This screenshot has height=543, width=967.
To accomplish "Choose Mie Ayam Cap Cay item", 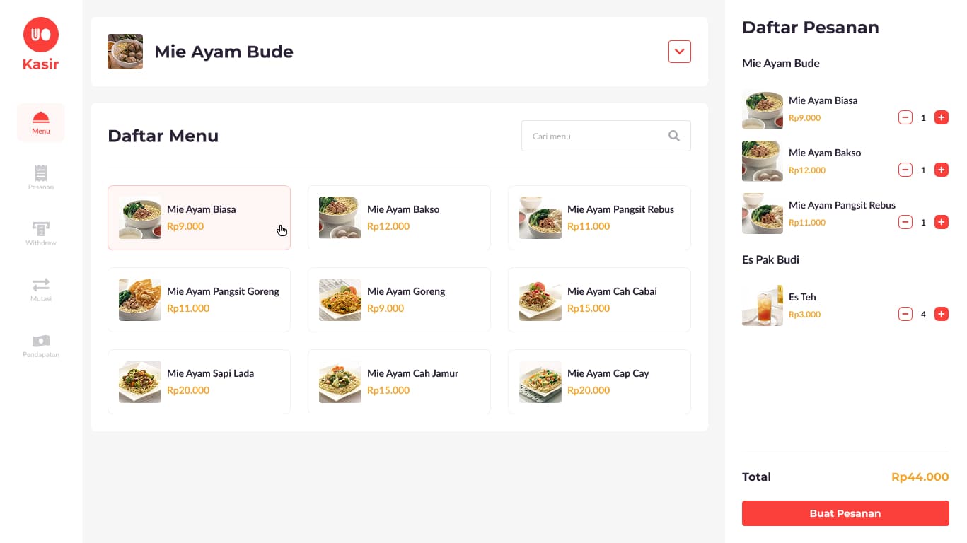I will [599, 382].
